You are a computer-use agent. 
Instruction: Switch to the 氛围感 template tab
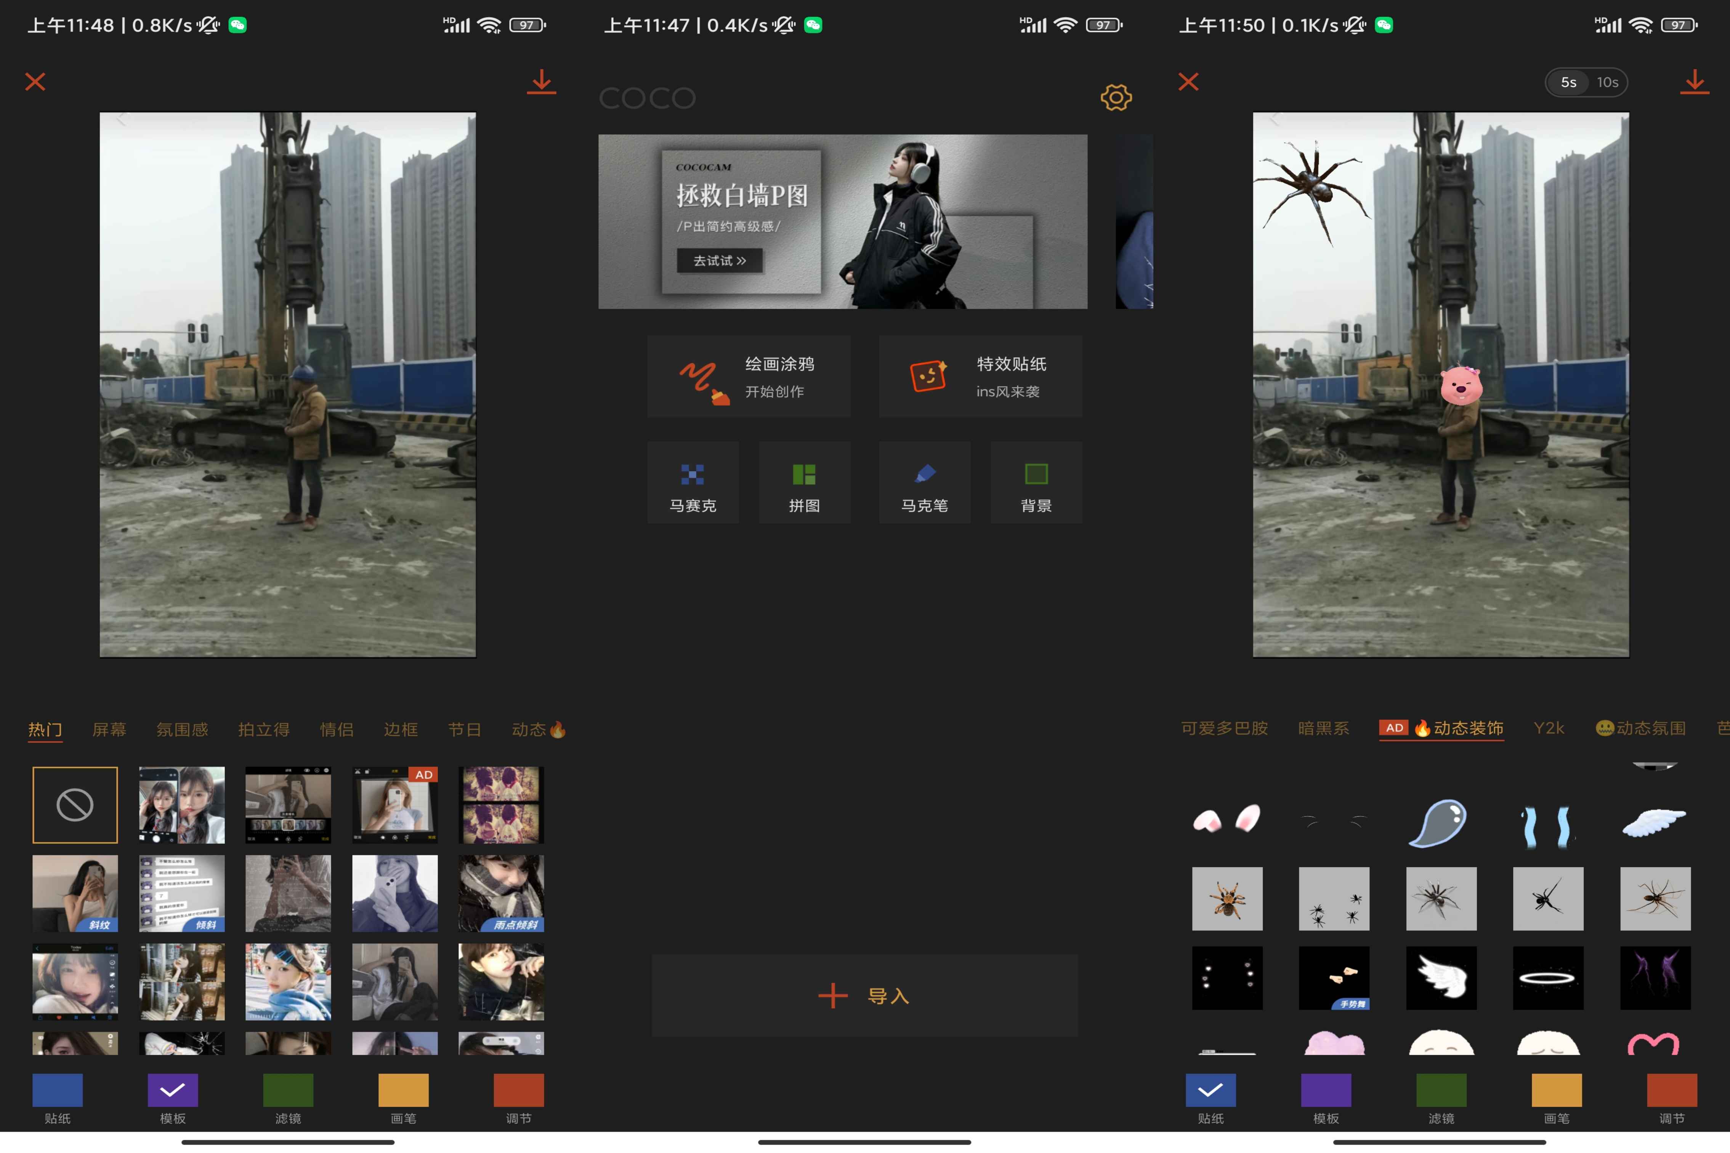click(x=181, y=730)
